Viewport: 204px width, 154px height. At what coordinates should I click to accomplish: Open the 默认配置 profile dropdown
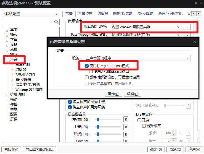click(31, 14)
